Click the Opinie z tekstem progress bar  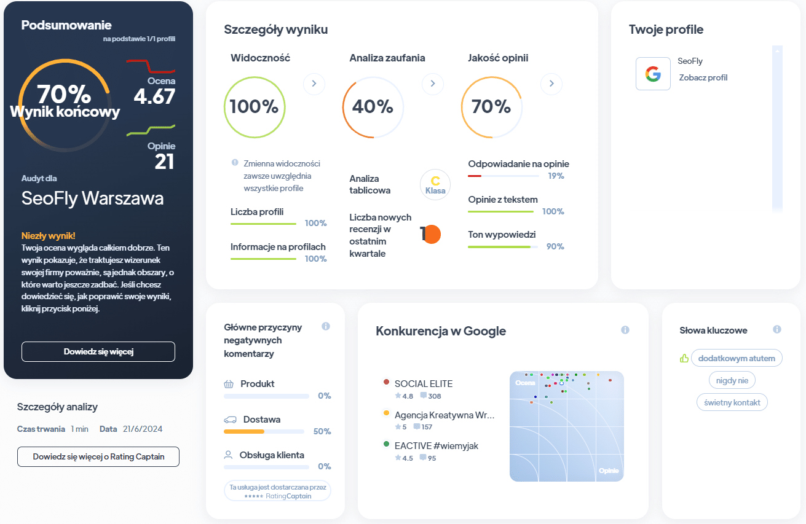(500, 212)
